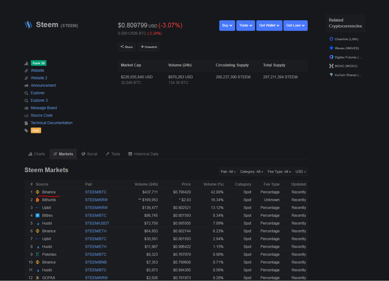Click the Digitex Futures icon
Image resolution: width=389 pixels, height=281 pixels.
(331, 57)
